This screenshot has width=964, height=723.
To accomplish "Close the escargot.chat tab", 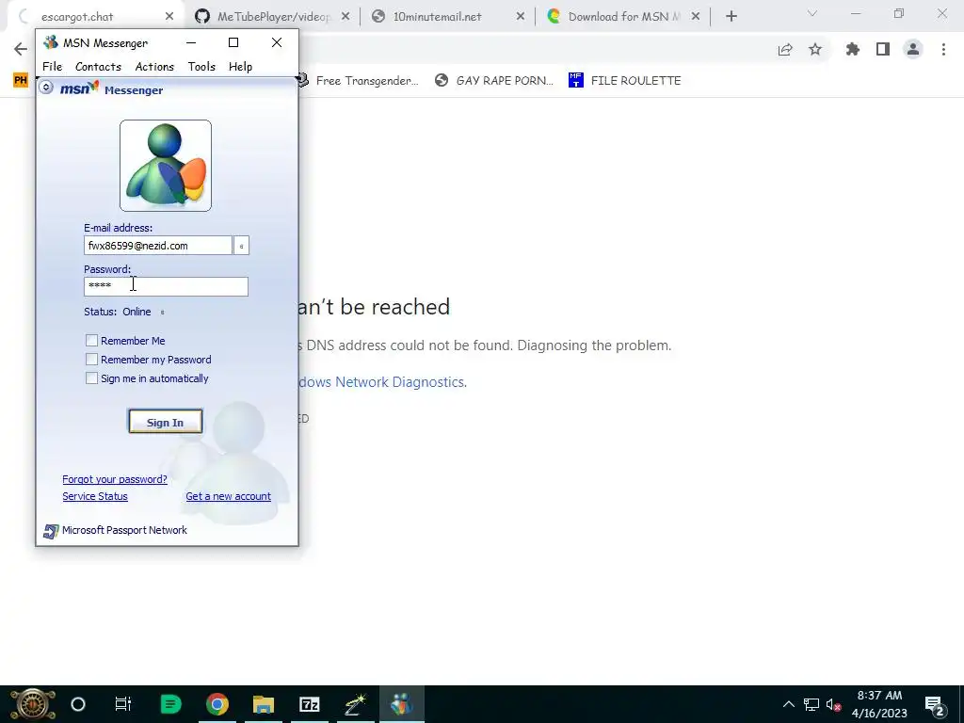I will point(169,17).
